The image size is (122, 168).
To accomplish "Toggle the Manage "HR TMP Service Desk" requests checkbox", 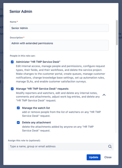I will pos(12,89).
